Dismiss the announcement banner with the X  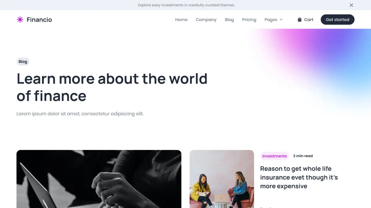tap(351, 5)
